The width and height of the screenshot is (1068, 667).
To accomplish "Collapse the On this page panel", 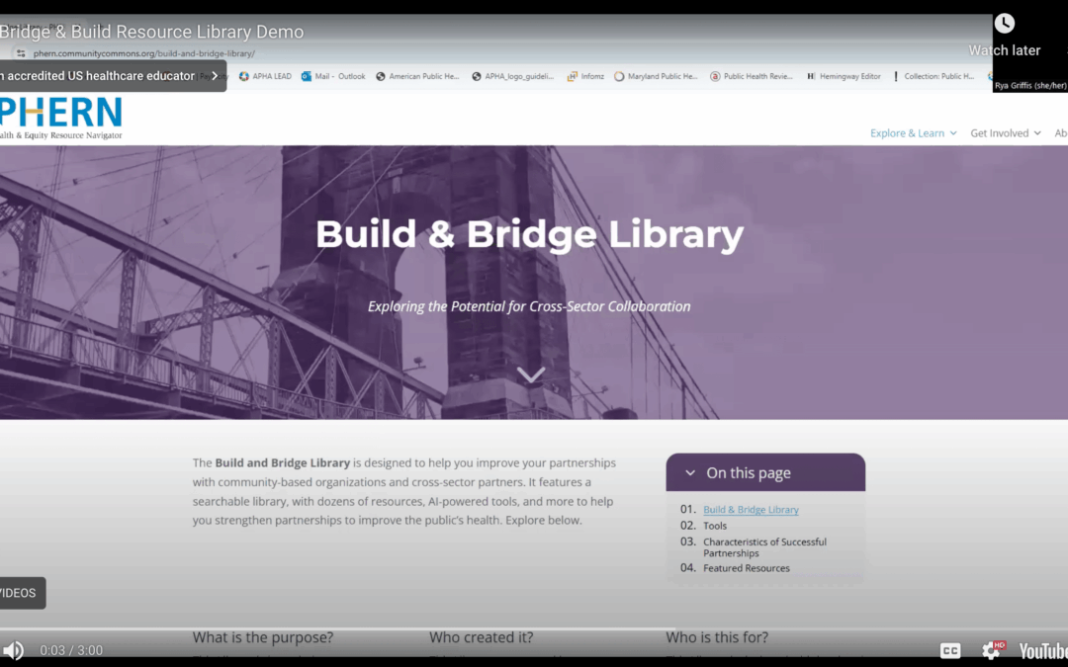I will pos(689,472).
